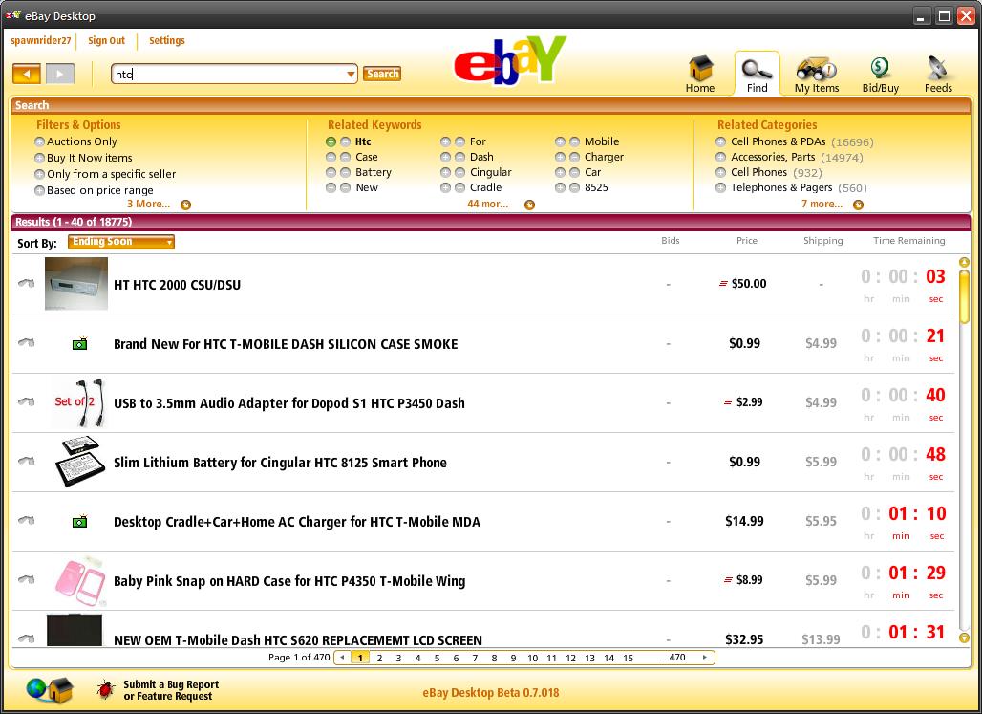Add the Charger keyword with plus button
982x714 pixels.
click(560, 157)
